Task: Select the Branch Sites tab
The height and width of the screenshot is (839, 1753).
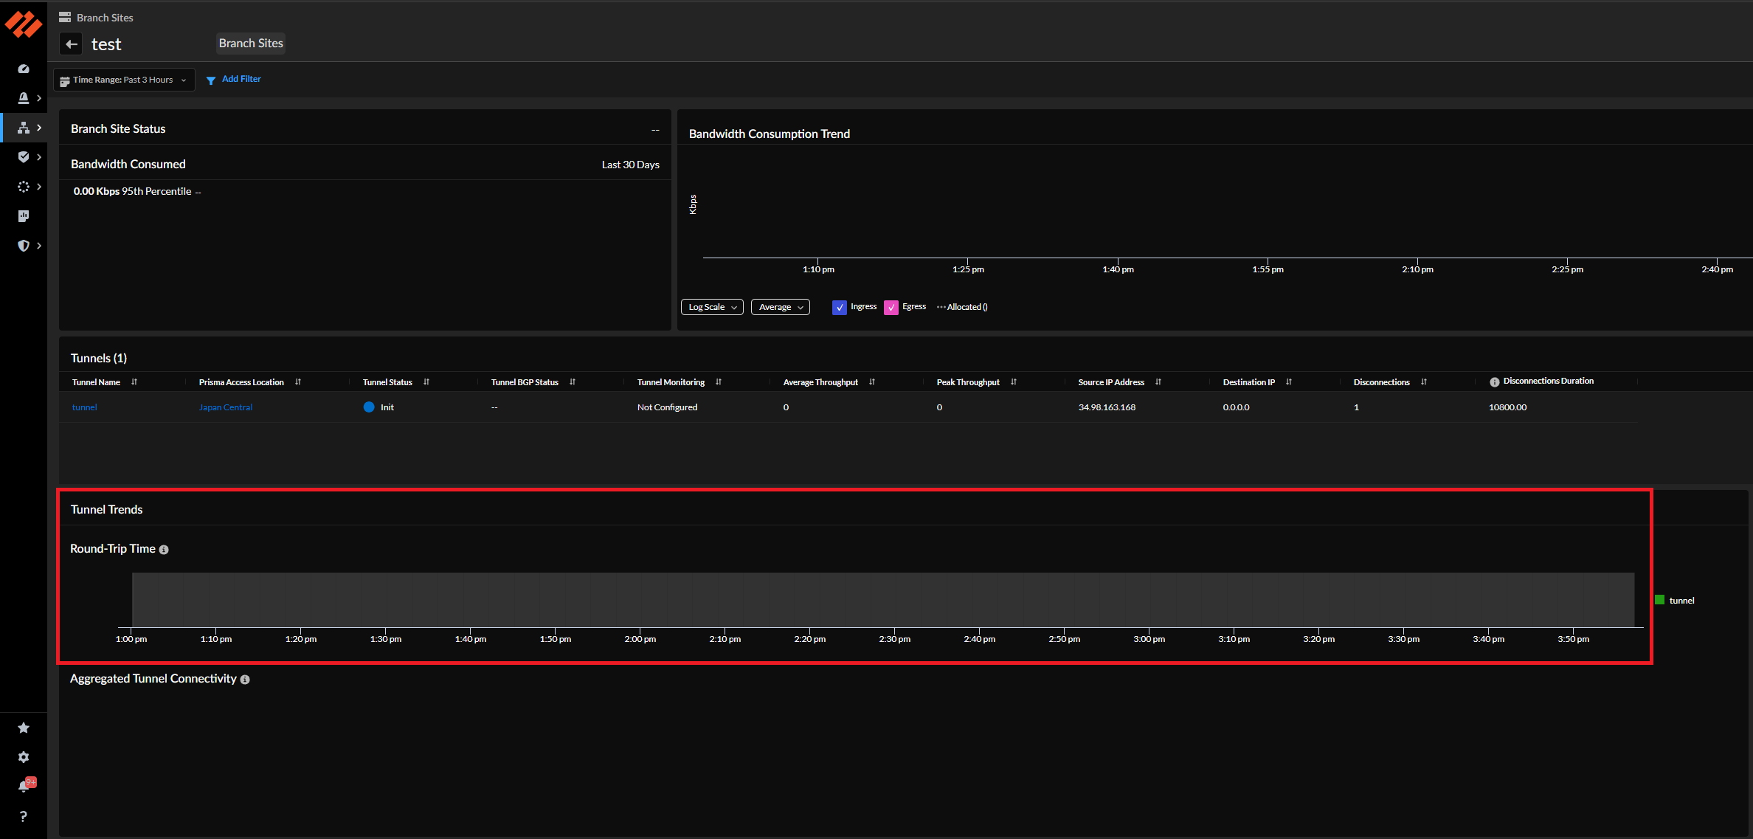Action: 251,44
